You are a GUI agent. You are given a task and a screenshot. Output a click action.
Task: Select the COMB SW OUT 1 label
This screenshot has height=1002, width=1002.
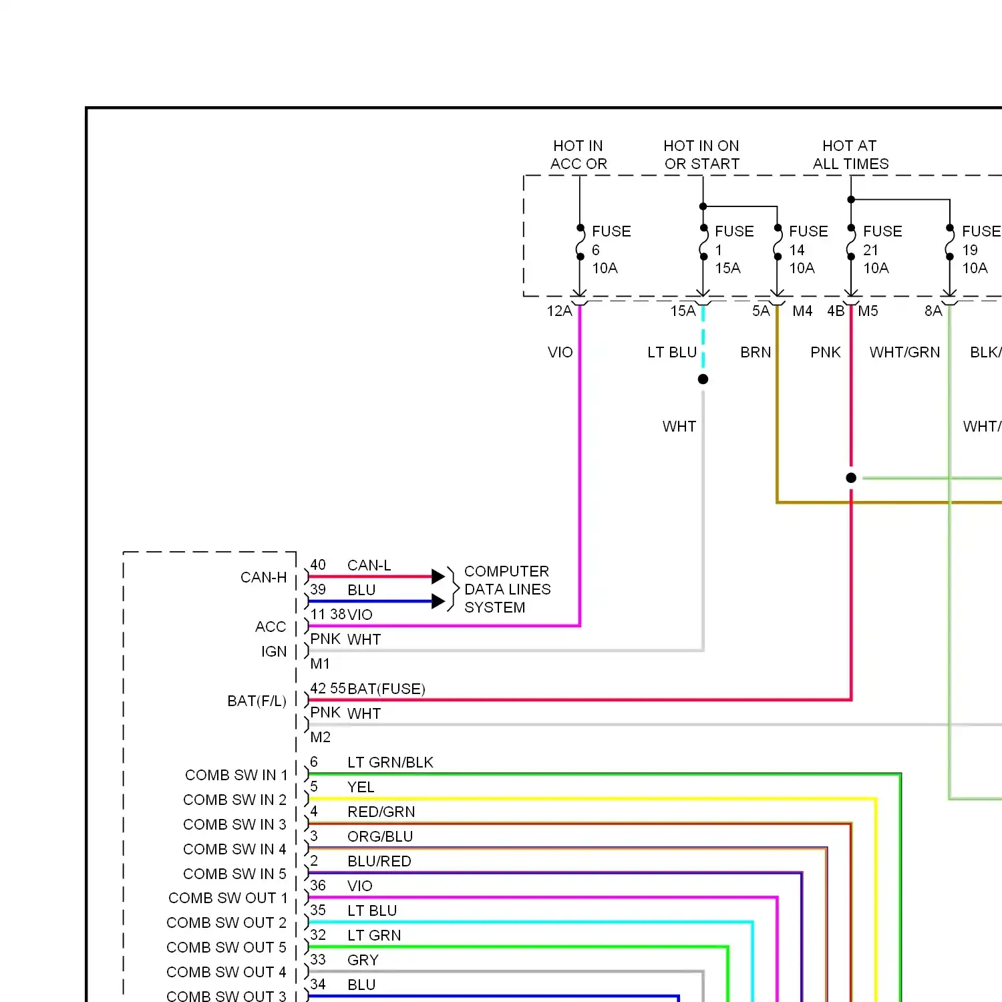(x=228, y=898)
